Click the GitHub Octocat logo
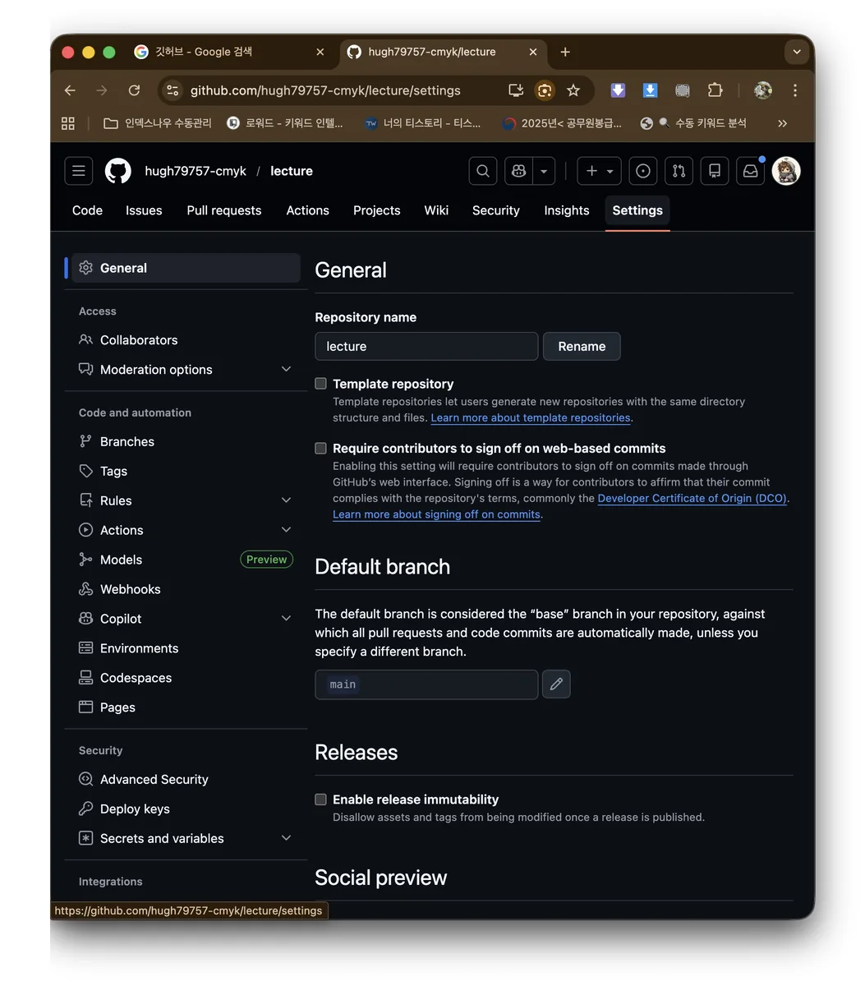Image resolution: width=865 pixels, height=986 pixels. pyautogui.click(x=118, y=171)
